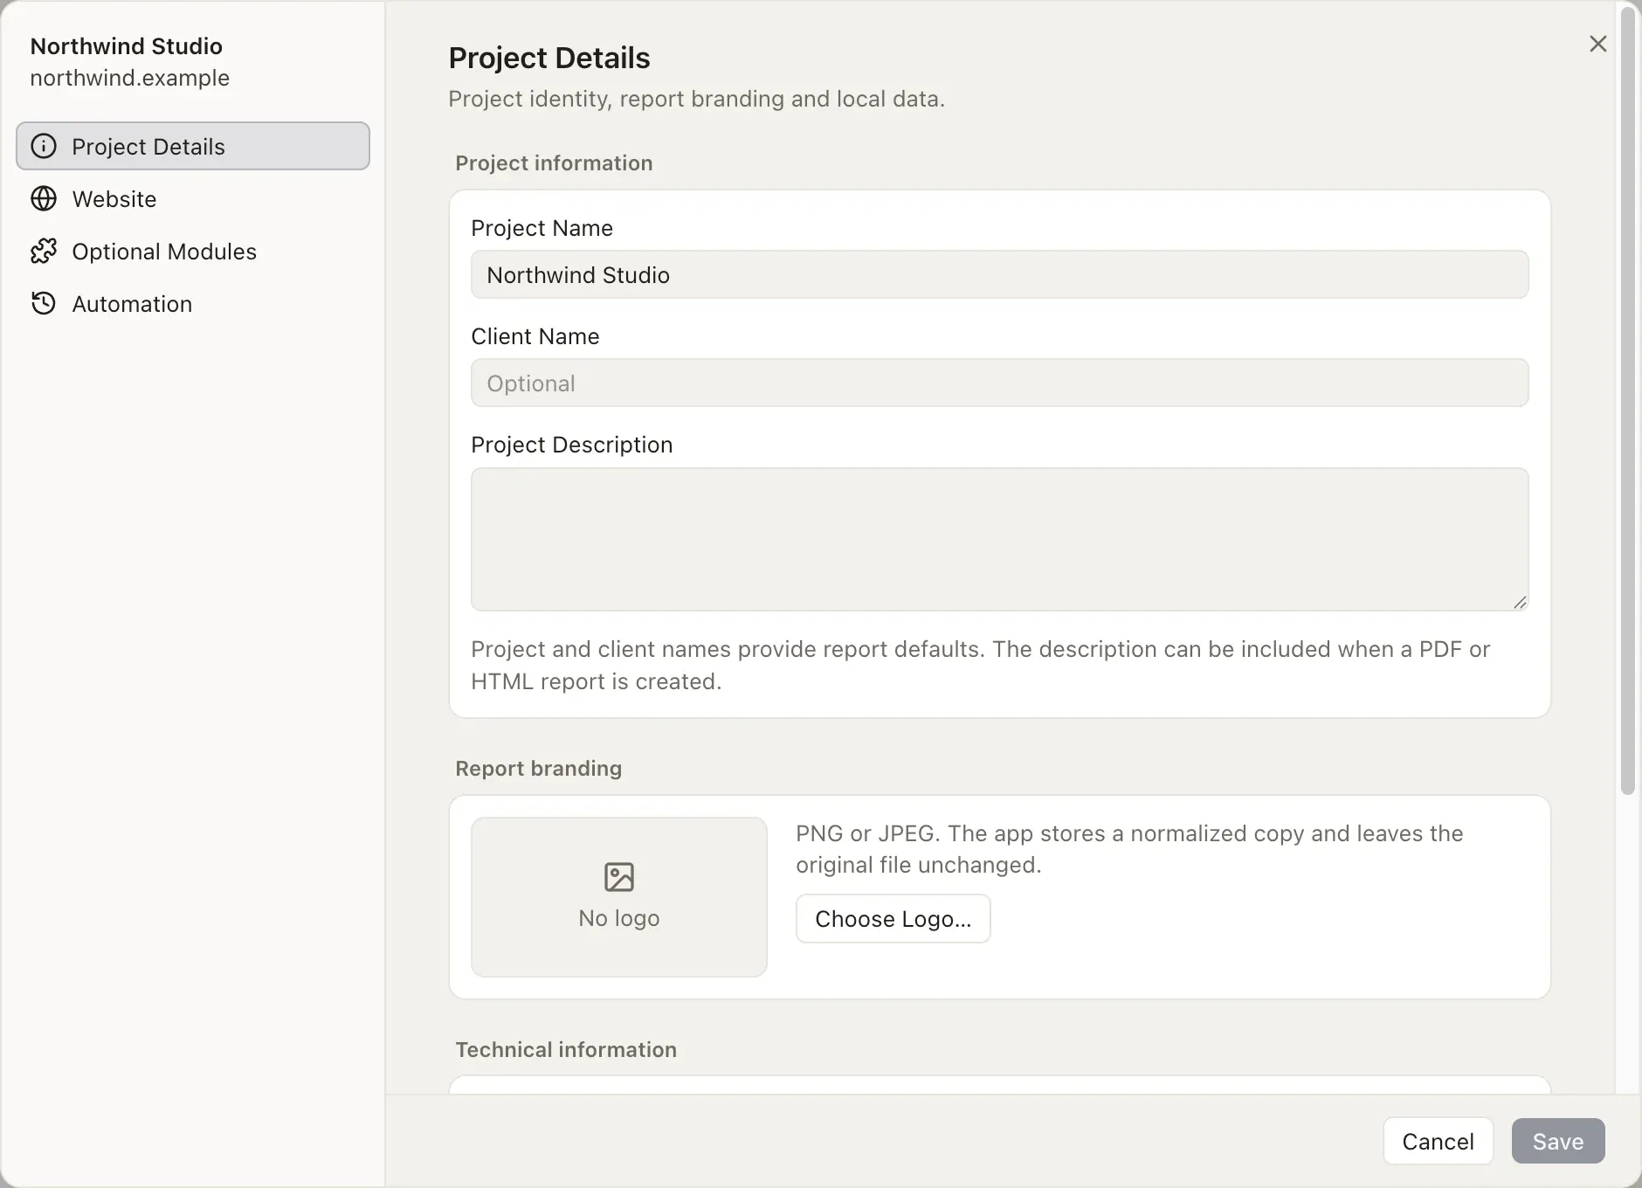Viewport: 1642px width, 1188px height.
Task: Click the Choose Logo... button
Action: click(x=893, y=918)
